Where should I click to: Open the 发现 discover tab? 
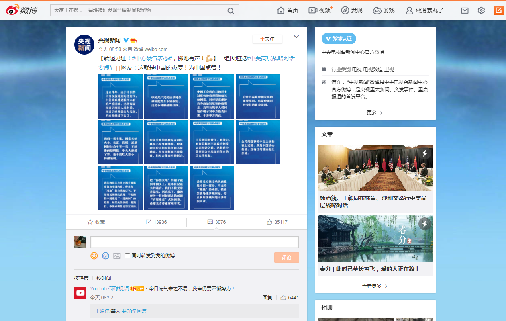point(351,10)
